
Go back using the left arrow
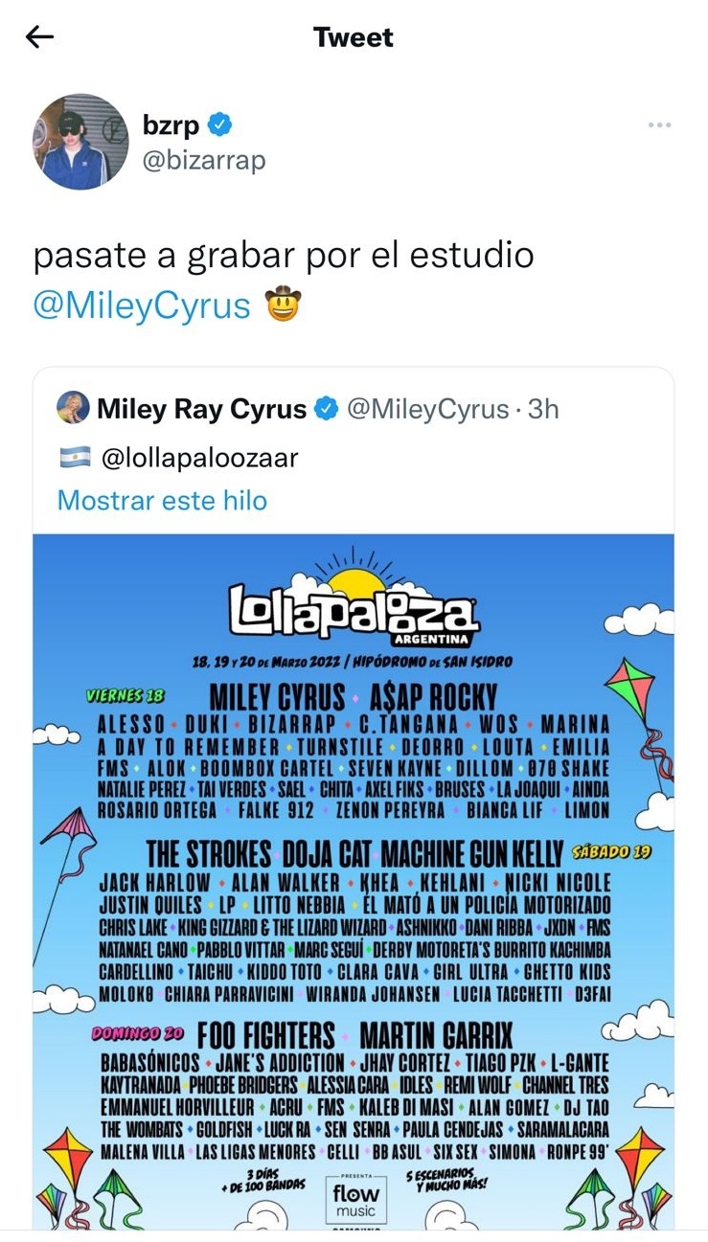click(40, 37)
